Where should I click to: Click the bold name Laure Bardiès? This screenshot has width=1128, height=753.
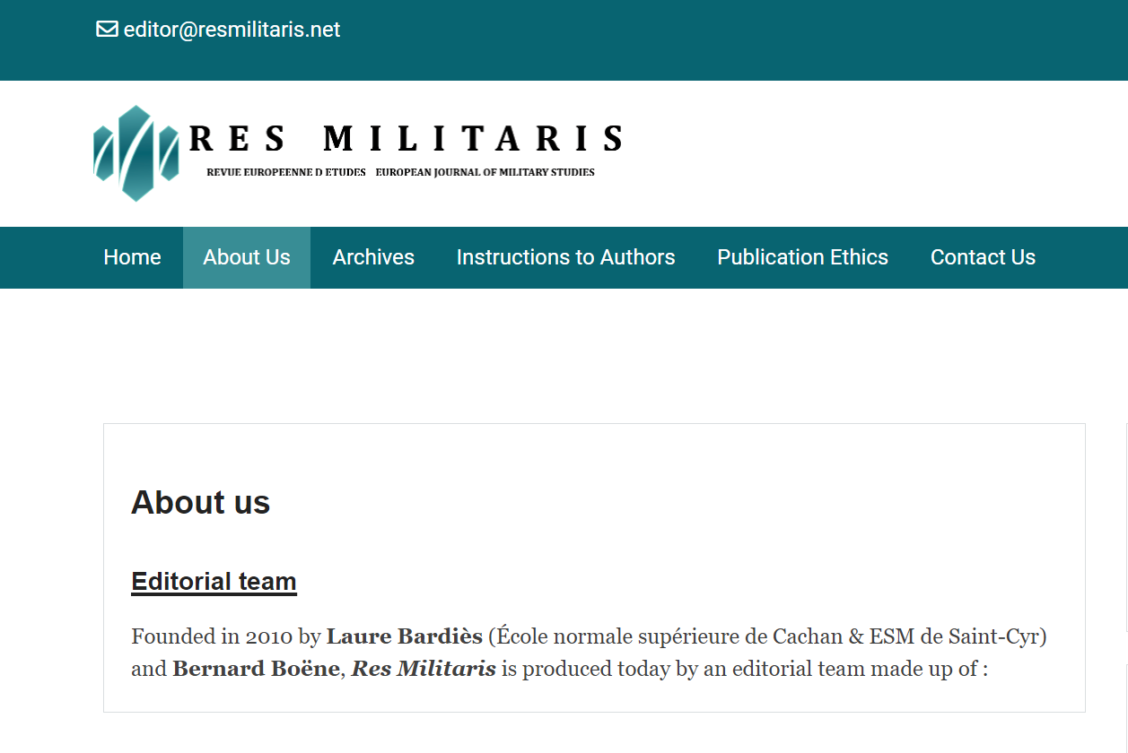(404, 636)
